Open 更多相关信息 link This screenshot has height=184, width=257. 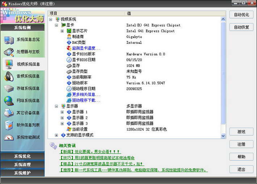86,95
